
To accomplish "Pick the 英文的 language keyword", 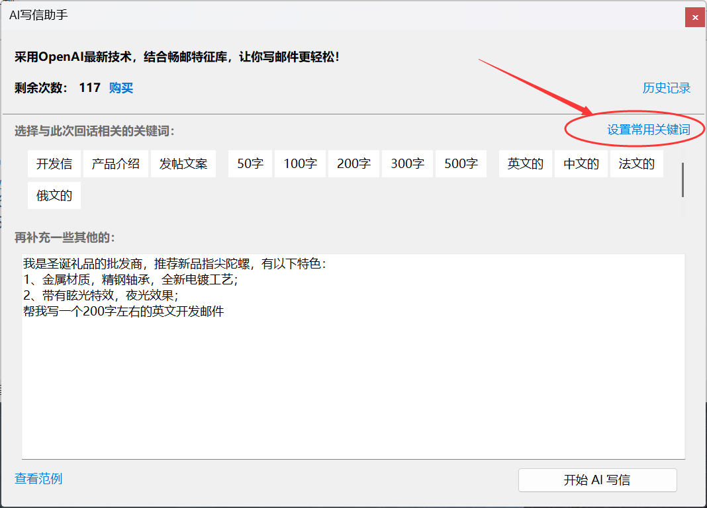I will point(526,163).
